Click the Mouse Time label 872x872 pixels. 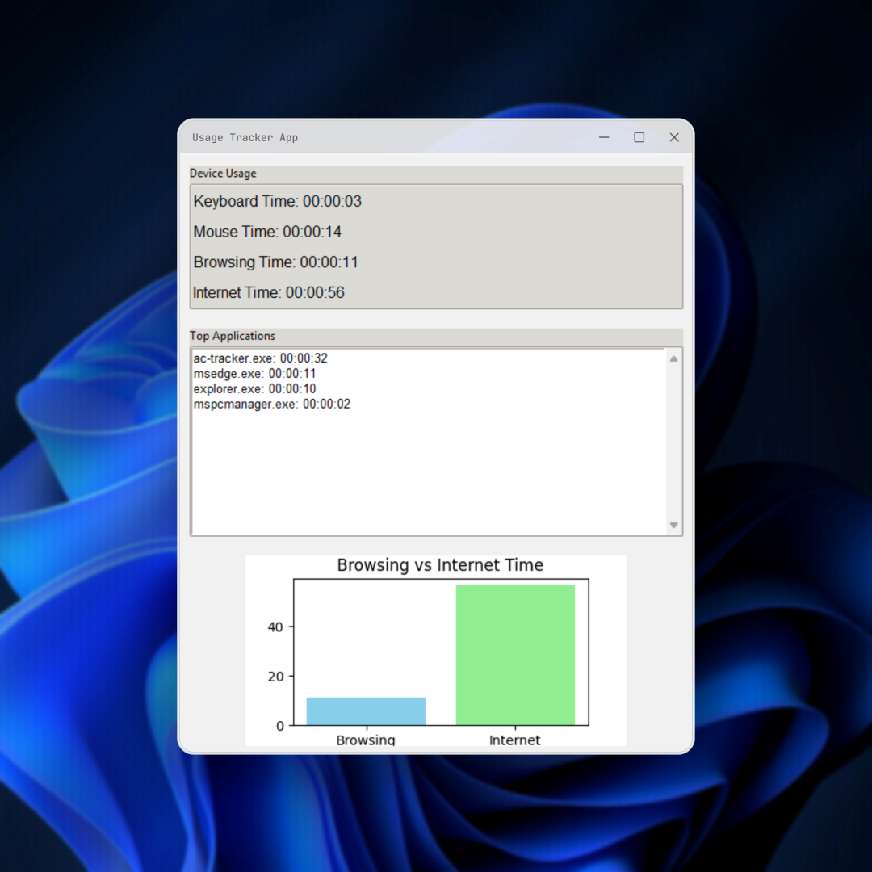267,233
